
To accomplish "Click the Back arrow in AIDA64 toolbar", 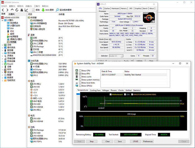I will (3, 10).
